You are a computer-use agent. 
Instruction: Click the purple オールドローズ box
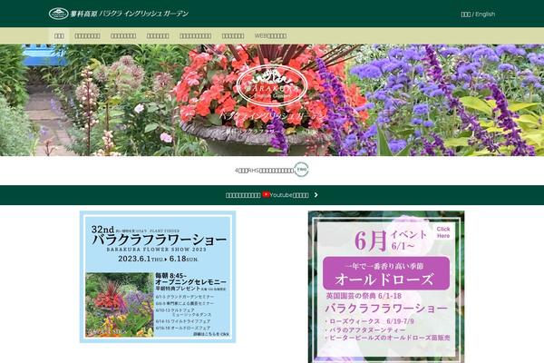[x=386, y=273]
